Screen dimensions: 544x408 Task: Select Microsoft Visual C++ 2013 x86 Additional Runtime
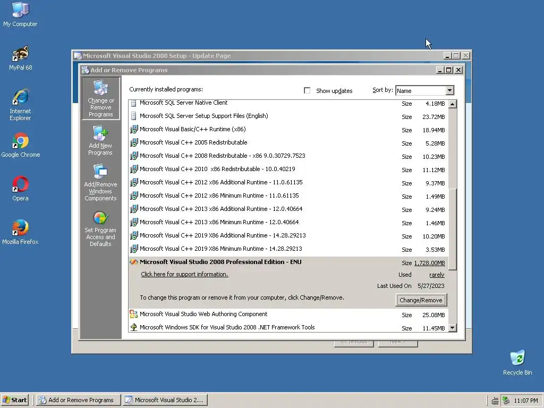(221, 209)
